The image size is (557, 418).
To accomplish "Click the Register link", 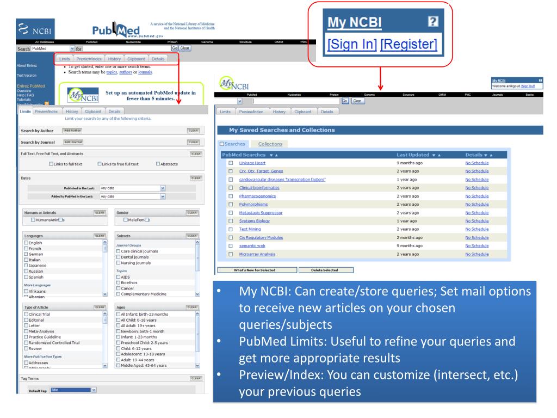I will [409, 45].
